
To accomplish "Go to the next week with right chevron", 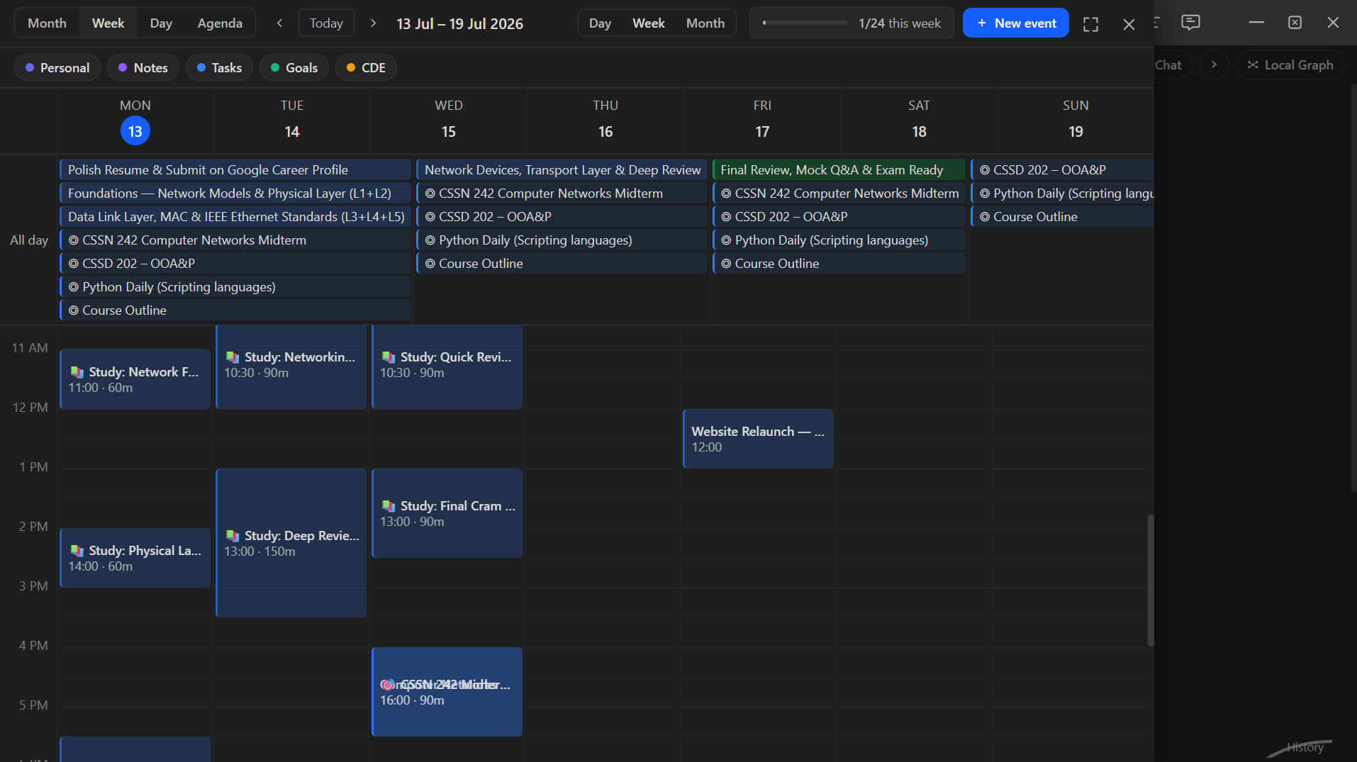I will click(373, 23).
